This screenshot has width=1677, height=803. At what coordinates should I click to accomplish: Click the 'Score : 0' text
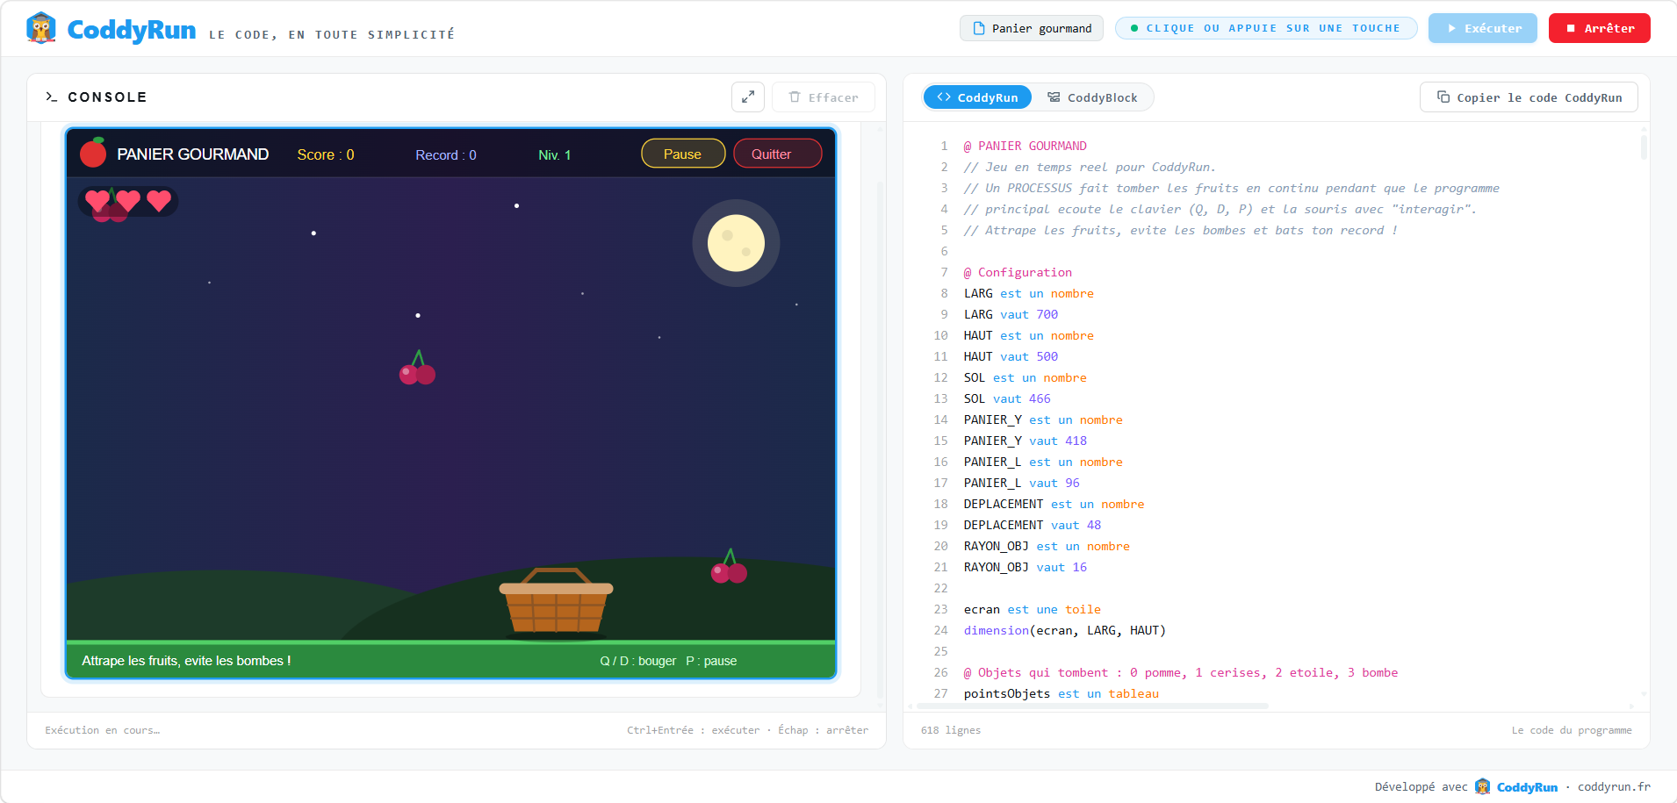point(326,154)
